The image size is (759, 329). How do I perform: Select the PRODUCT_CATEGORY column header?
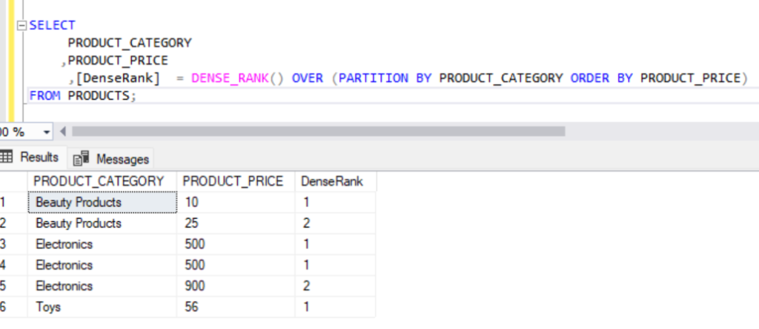[99, 181]
